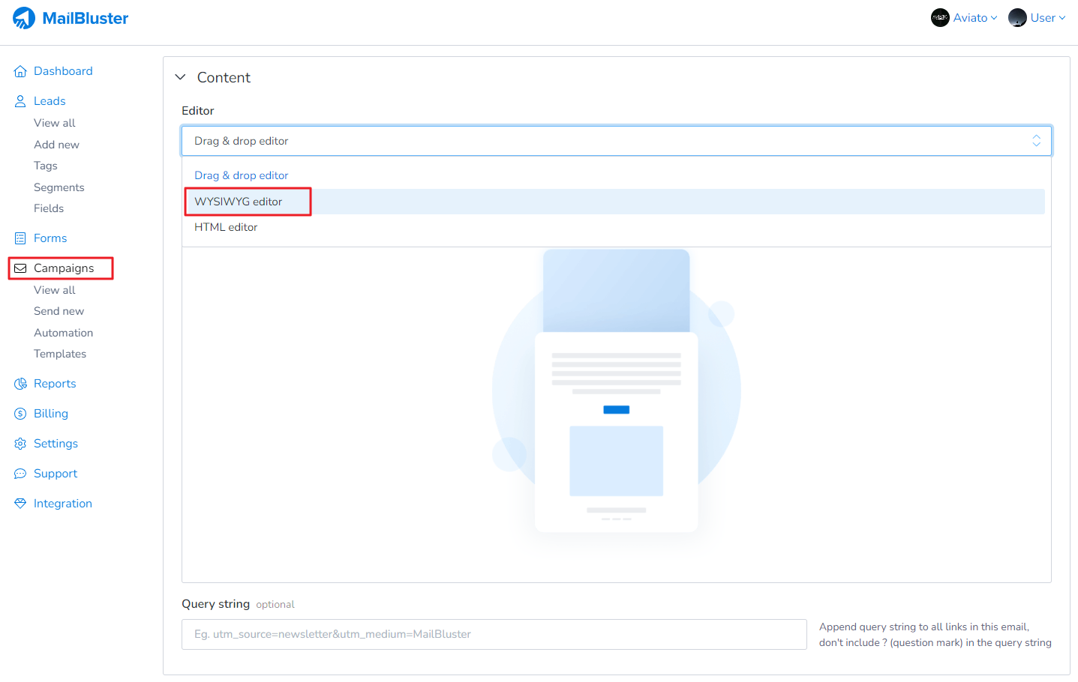The height and width of the screenshot is (682, 1078).
Task: Open Send new under Campaigns
Action: coord(59,311)
